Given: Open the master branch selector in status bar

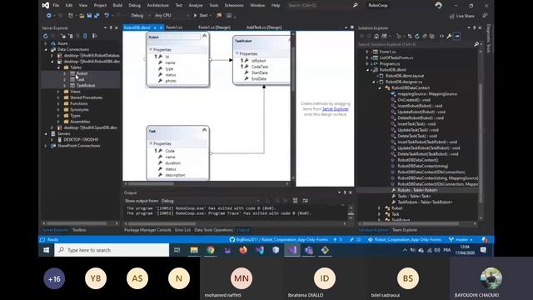Looking at the screenshot, I should point(461,239).
